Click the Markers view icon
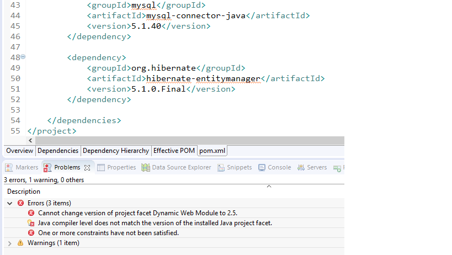Image resolution: width=452 pixels, height=255 pixels. [x=9, y=167]
